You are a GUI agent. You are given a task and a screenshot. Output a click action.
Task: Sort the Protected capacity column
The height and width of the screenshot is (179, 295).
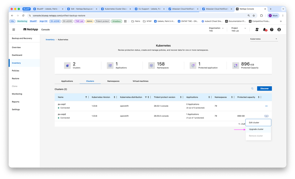259,97
